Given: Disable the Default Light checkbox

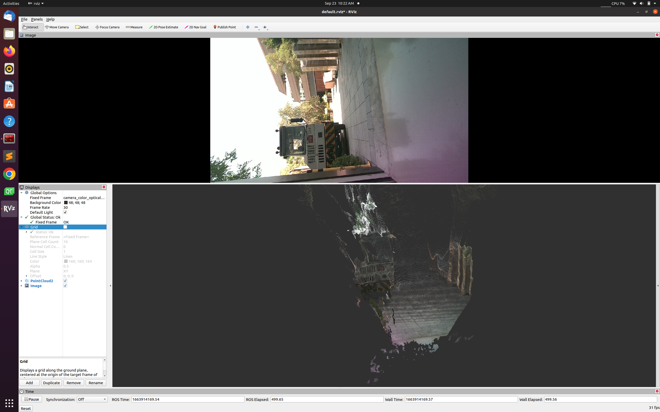Looking at the screenshot, I should coord(65,212).
